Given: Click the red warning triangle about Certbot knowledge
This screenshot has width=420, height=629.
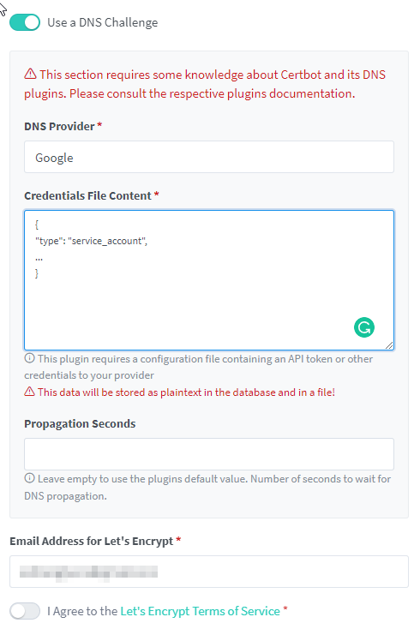Looking at the screenshot, I should click(30, 75).
